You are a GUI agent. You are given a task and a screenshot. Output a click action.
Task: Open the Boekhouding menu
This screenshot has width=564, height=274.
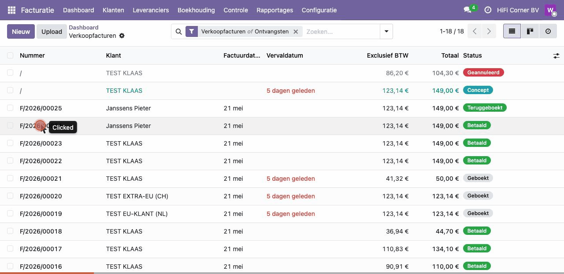pyautogui.click(x=196, y=10)
